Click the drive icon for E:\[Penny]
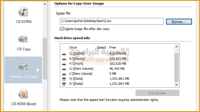 64,59
